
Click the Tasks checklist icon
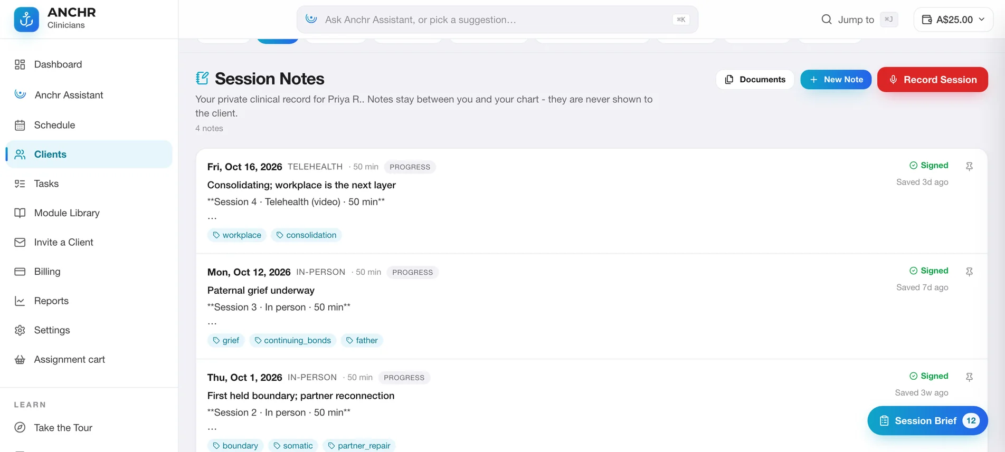point(20,184)
